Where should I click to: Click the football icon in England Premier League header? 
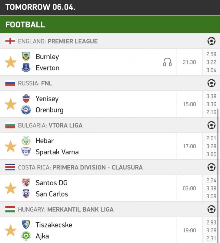211,41
